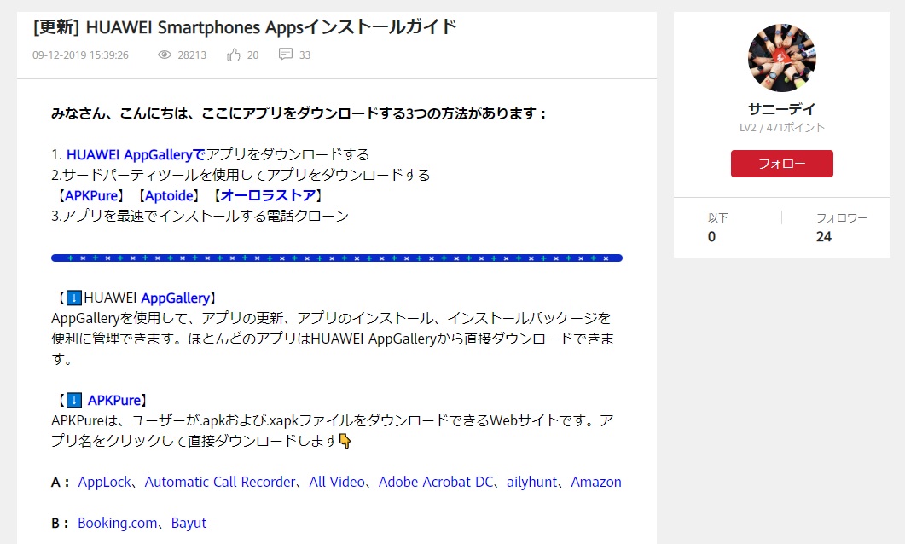This screenshot has height=544, width=905.
Task: Click the post title HUAWEI Smartphones Appsインストールガイド
Action: point(245,27)
